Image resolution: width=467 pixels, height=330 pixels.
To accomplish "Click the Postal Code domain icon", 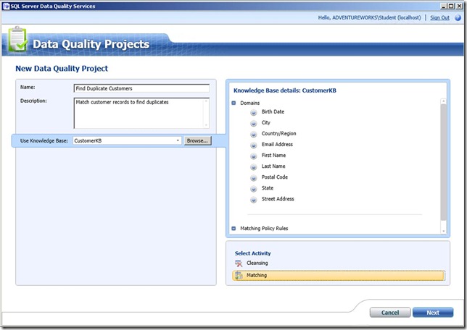I will pyautogui.click(x=254, y=178).
